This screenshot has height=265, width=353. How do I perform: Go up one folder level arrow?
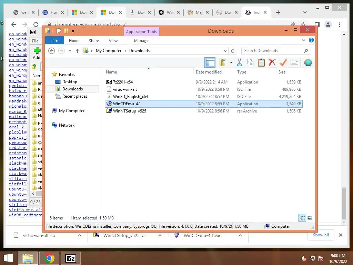click(x=78, y=51)
